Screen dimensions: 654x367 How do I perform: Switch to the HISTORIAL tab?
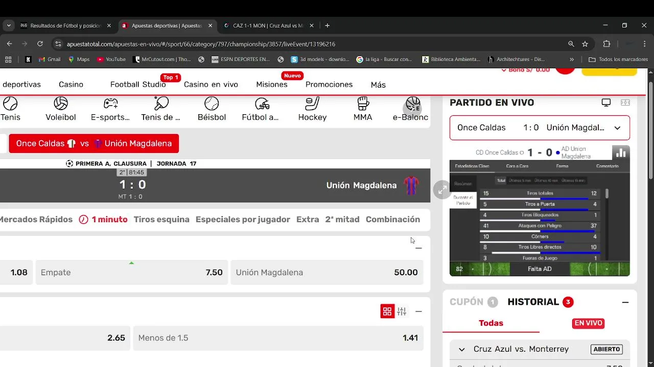point(540,302)
